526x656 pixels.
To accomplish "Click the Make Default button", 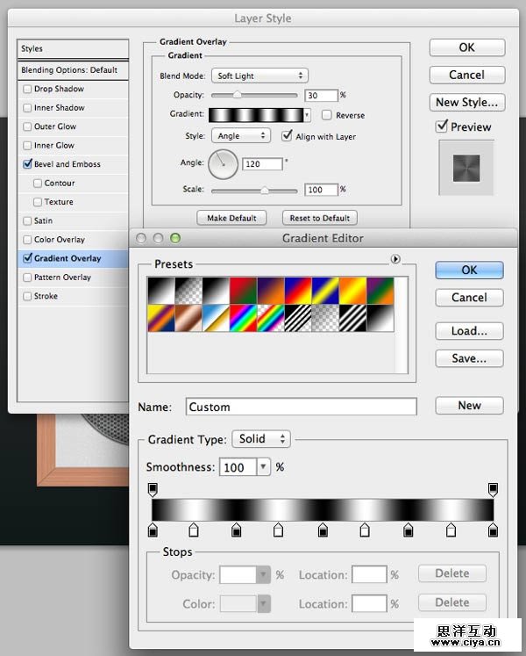I will [x=231, y=218].
